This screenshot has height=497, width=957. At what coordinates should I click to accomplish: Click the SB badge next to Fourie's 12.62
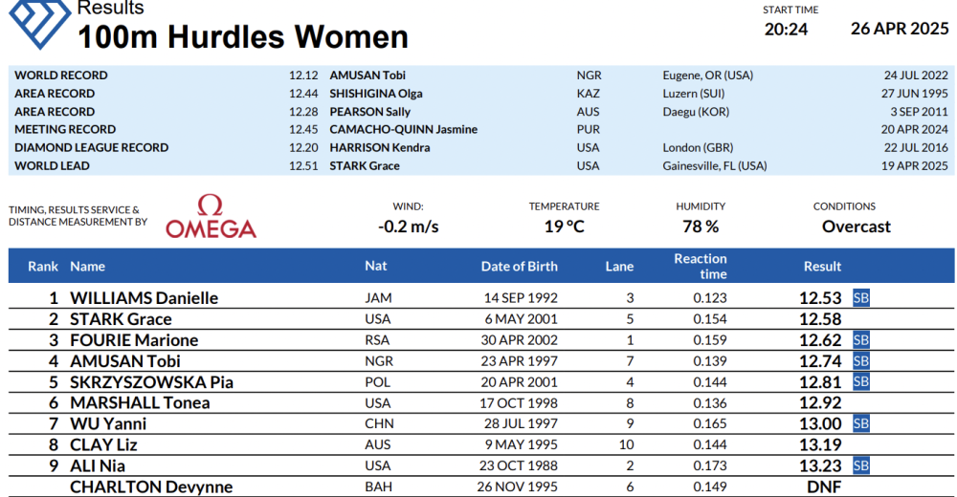coord(861,340)
